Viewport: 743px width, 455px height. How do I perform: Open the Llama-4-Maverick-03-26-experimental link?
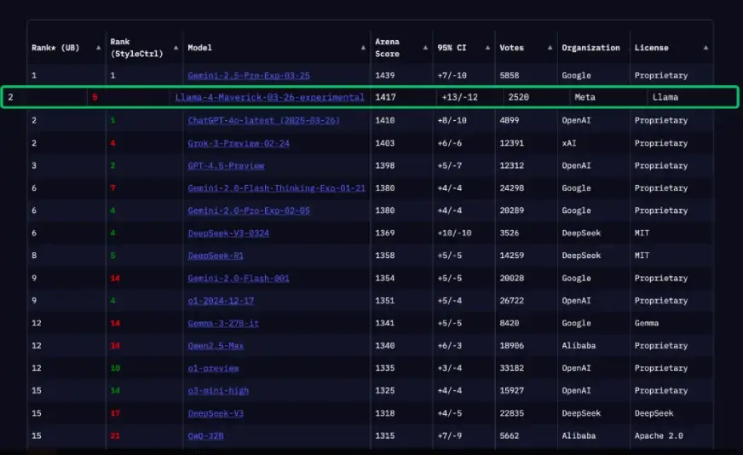pos(269,97)
